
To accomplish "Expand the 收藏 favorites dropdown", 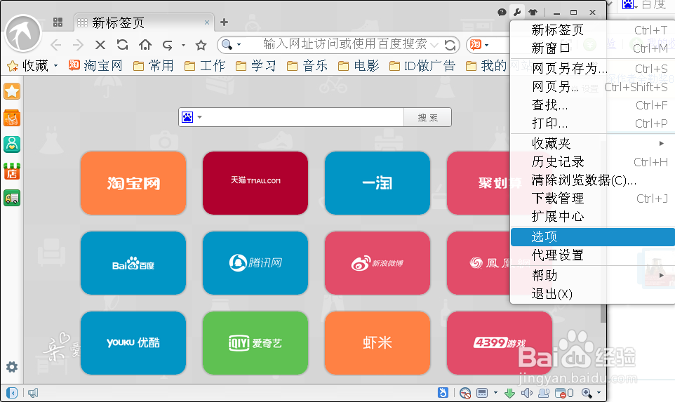I will 56,66.
